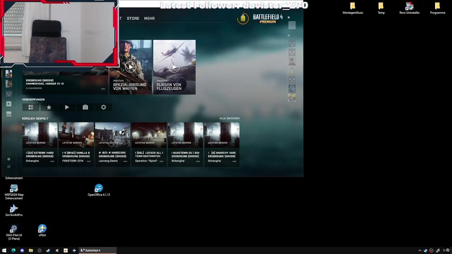Open the server browser shortcut icon
This screenshot has width=452, height=254.
coord(31,107)
